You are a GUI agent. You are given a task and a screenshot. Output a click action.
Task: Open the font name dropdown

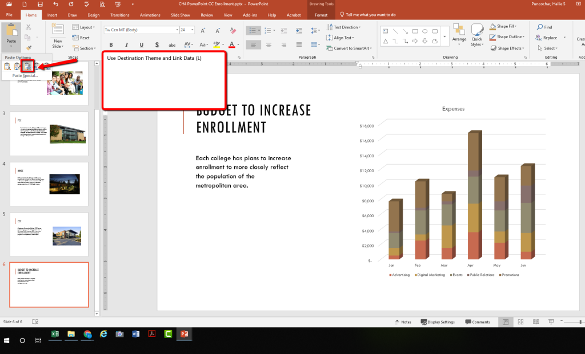pyautogui.click(x=178, y=29)
